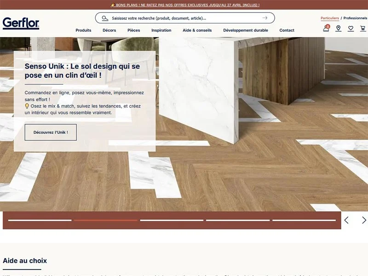Open the Produits menu
The height and width of the screenshot is (276, 368).
click(83, 30)
